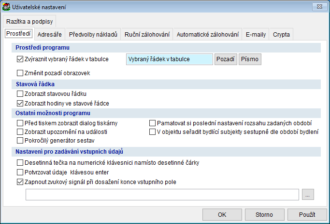Uncheck Zobrazit hodiny ve stavové řádce
The width and height of the screenshot is (330, 224).
[20, 103]
